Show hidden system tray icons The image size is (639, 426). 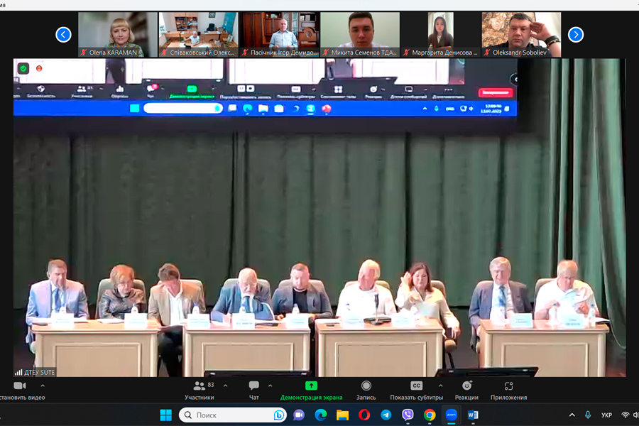click(572, 415)
